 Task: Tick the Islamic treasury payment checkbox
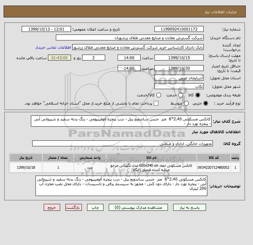pos(156,103)
